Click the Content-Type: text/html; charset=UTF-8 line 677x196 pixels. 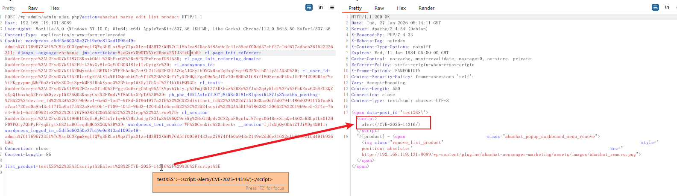click(400, 101)
